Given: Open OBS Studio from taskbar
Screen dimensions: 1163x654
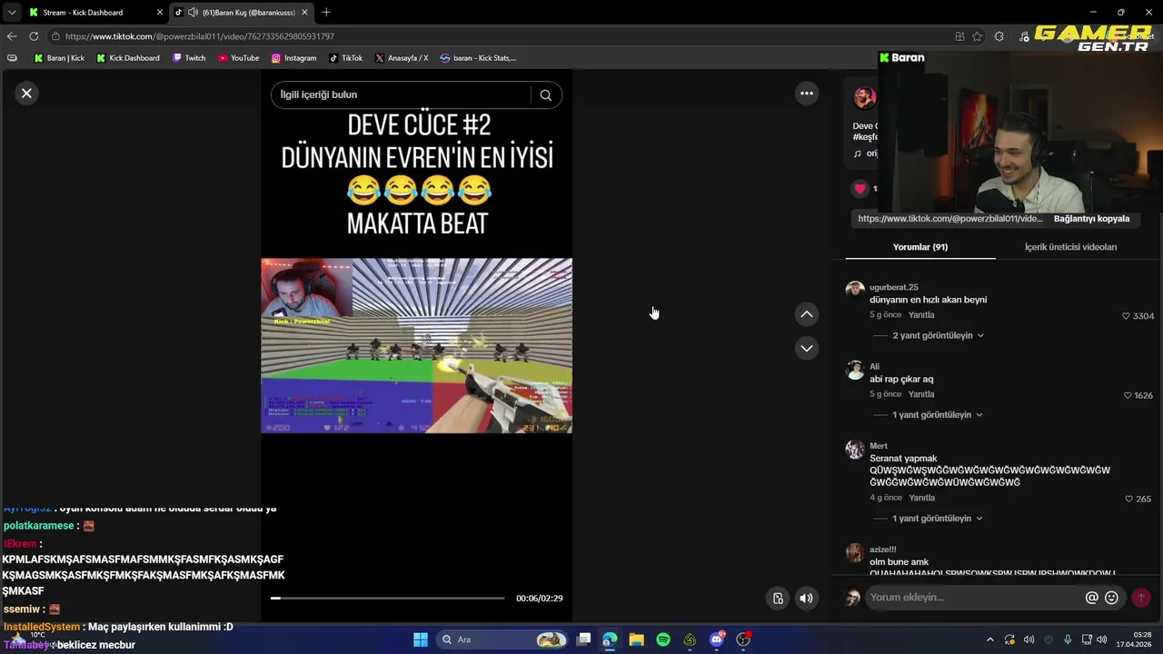Looking at the screenshot, I should coord(743,639).
